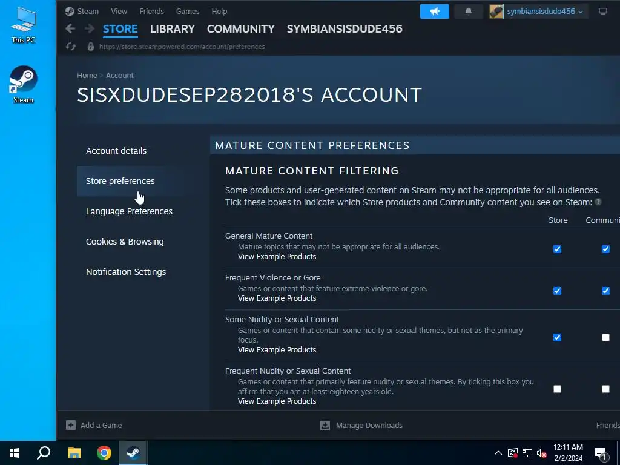
Task: View Example Products for Some Nudity
Action: [x=277, y=350]
